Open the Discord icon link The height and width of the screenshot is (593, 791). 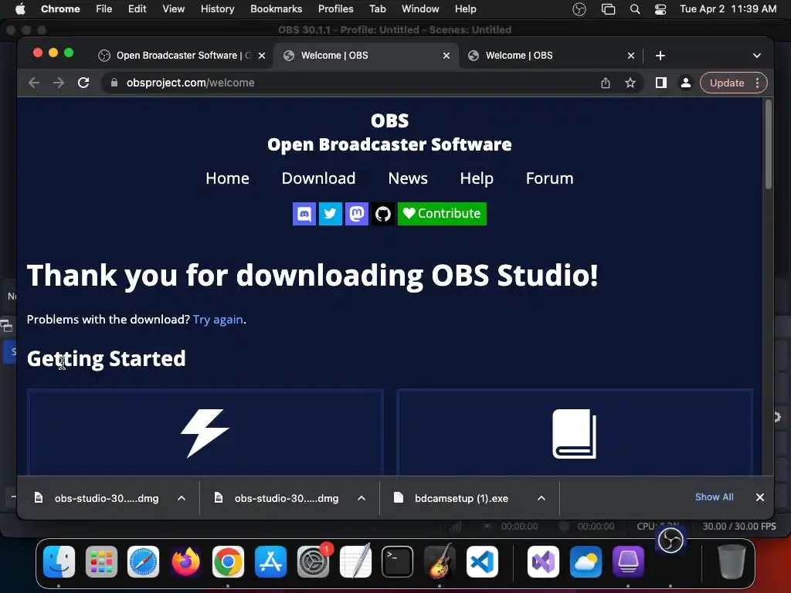304,214
